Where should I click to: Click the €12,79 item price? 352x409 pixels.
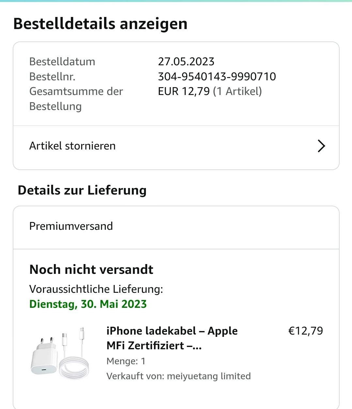[x=306, y=331]
